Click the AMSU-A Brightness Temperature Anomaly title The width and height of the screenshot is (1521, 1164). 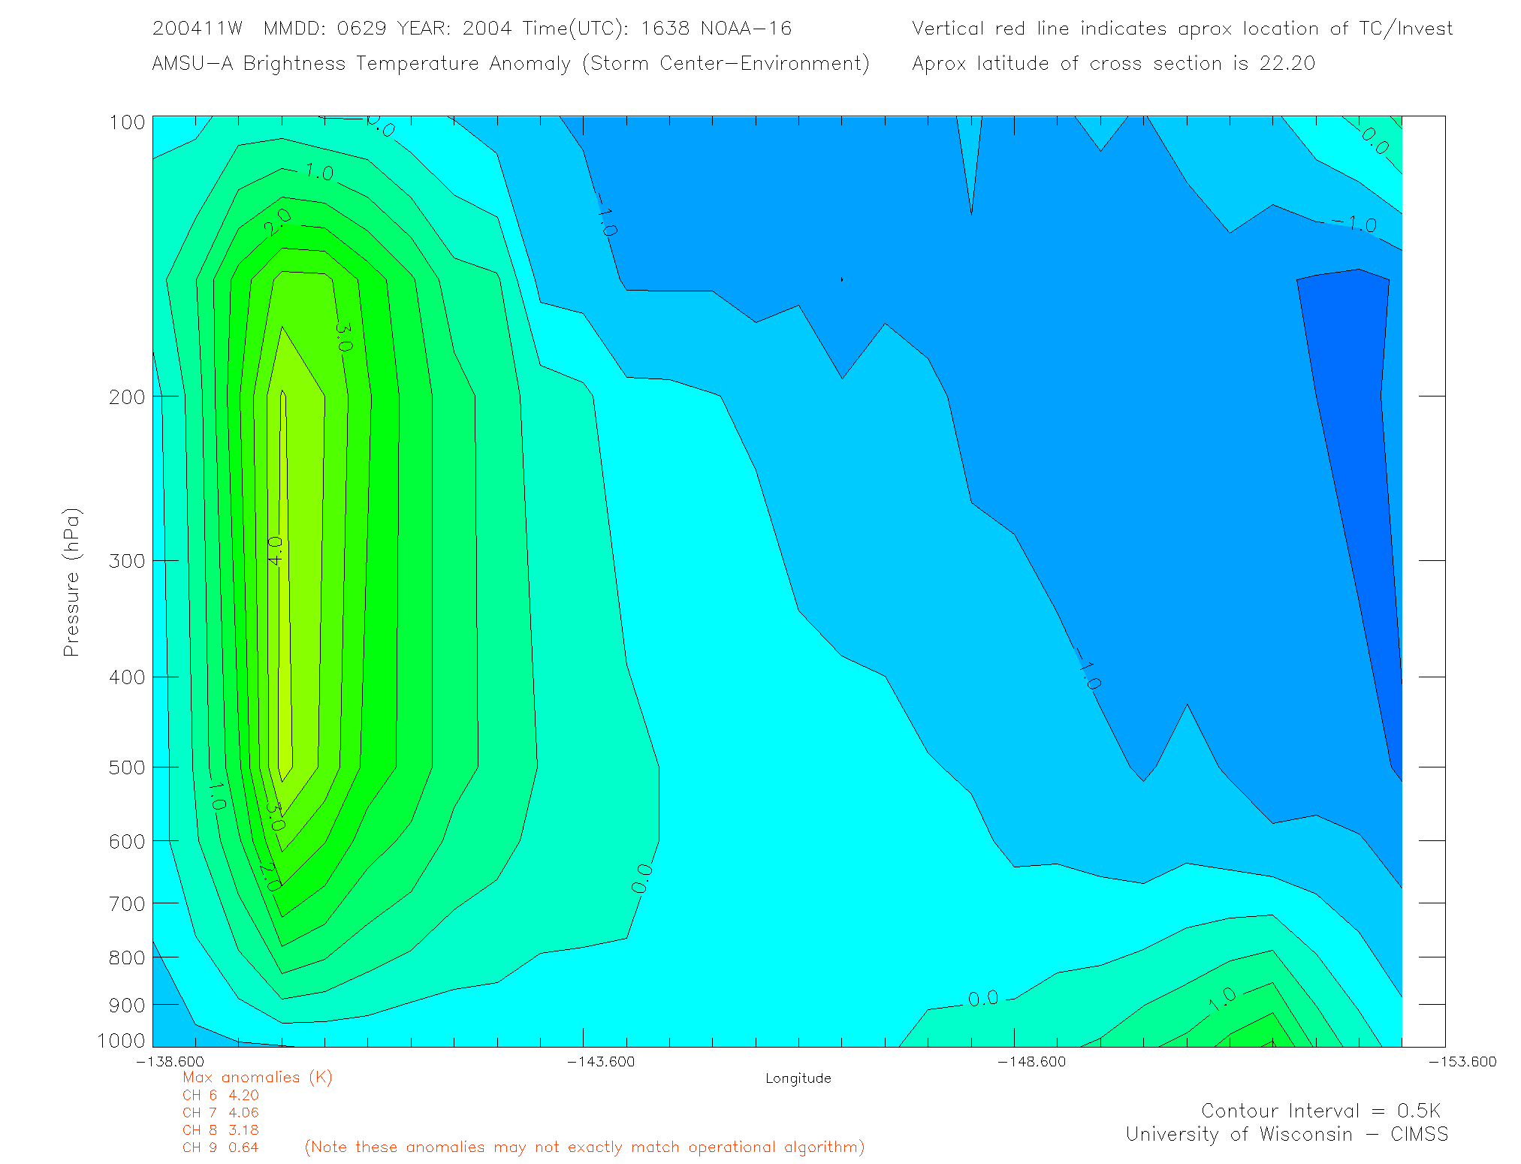(510, 63)
